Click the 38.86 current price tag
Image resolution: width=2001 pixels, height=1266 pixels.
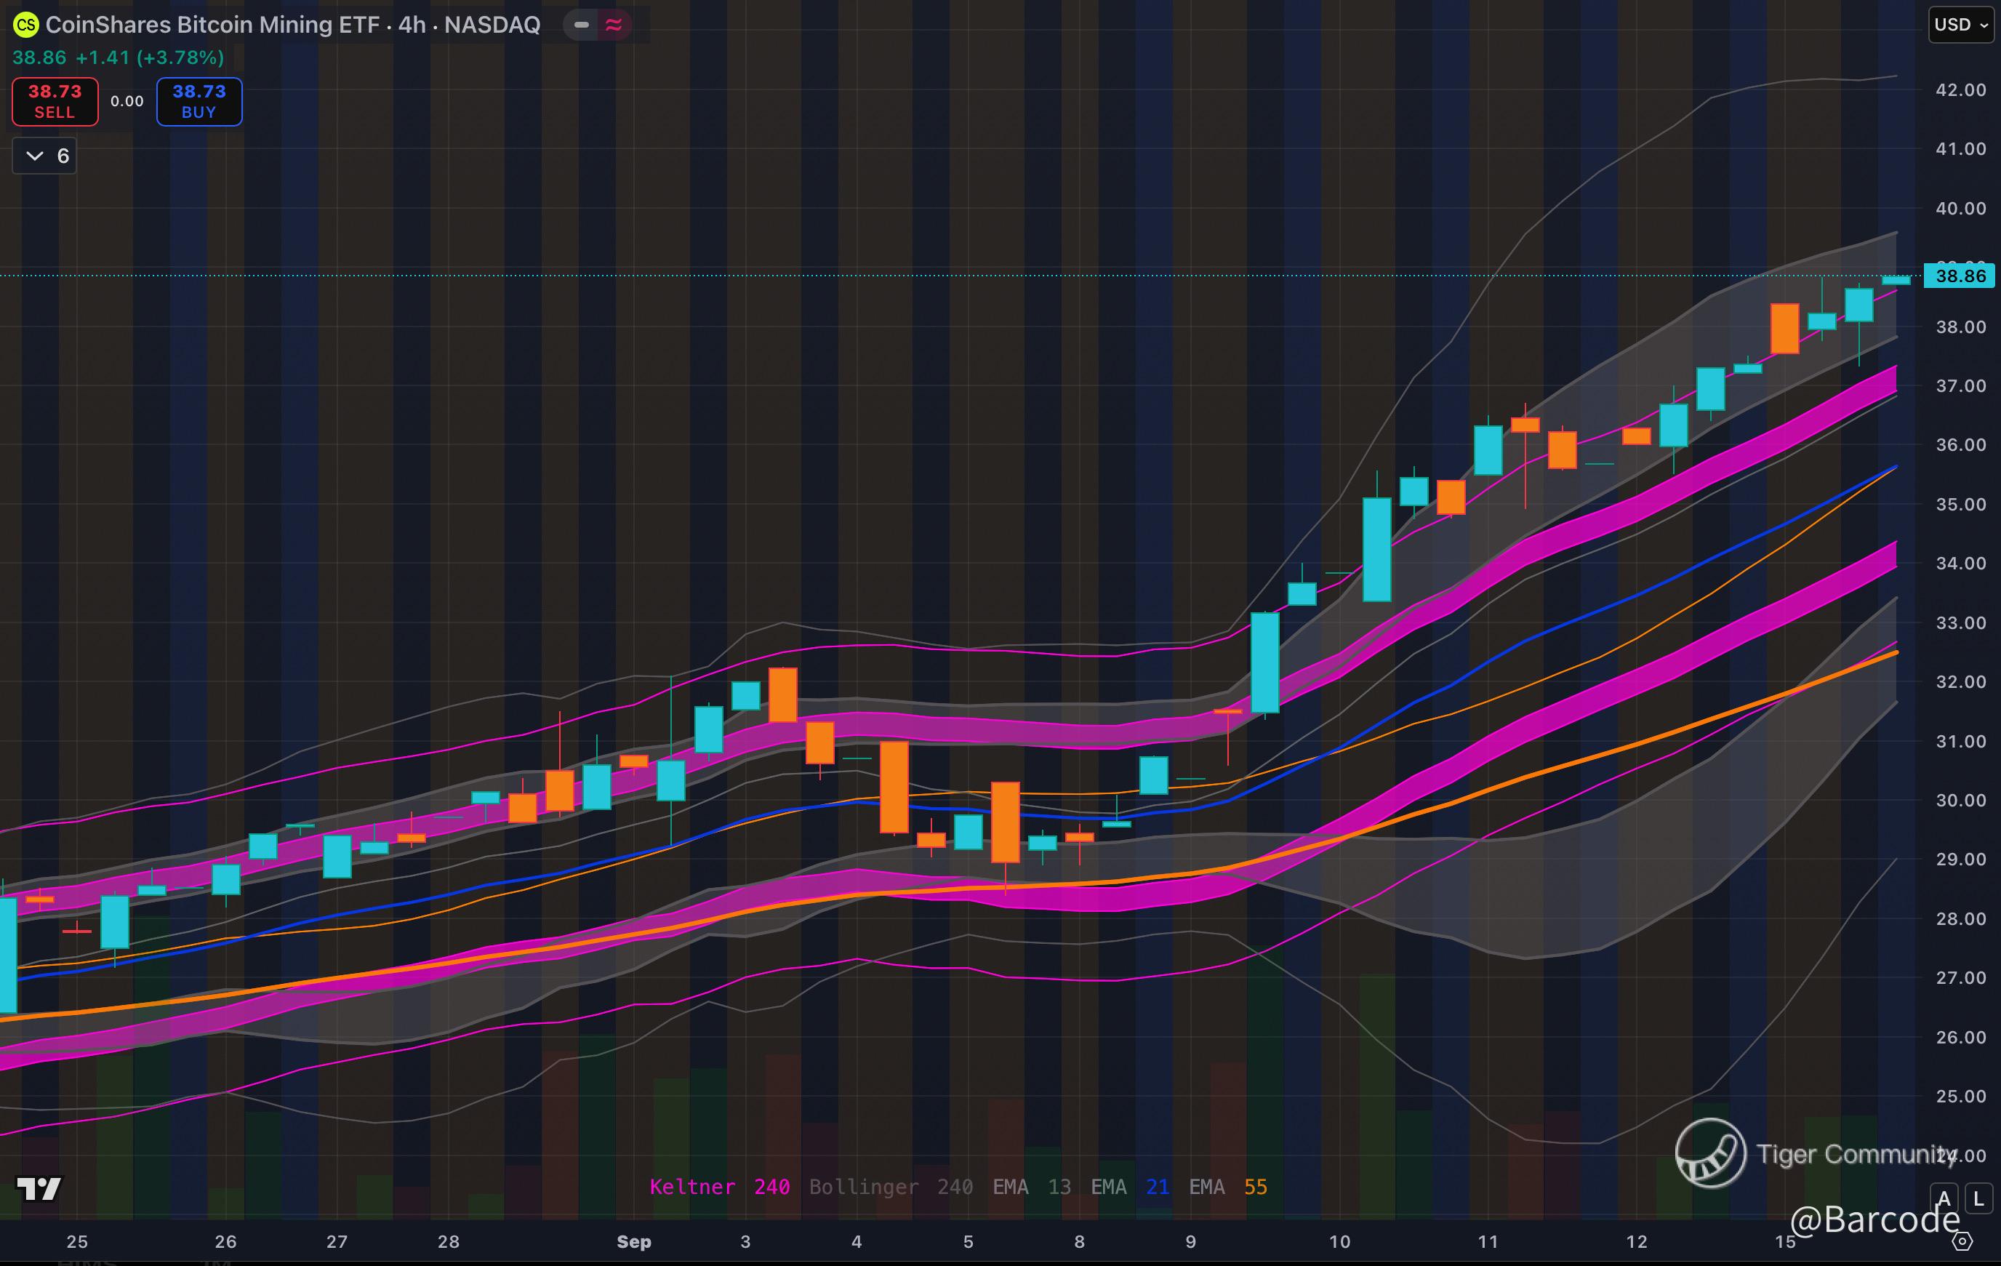(x=1960, y=276)
